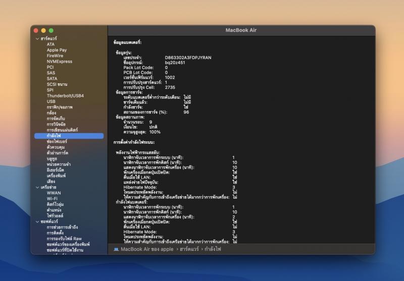This screenshot has width=404, height=281.
Task: Open การรองรับไฟล์ Raw in the sidebar
Action: 64,239
